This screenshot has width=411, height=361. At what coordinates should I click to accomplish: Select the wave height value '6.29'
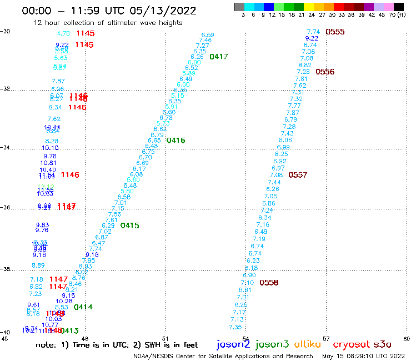[108, 225]
